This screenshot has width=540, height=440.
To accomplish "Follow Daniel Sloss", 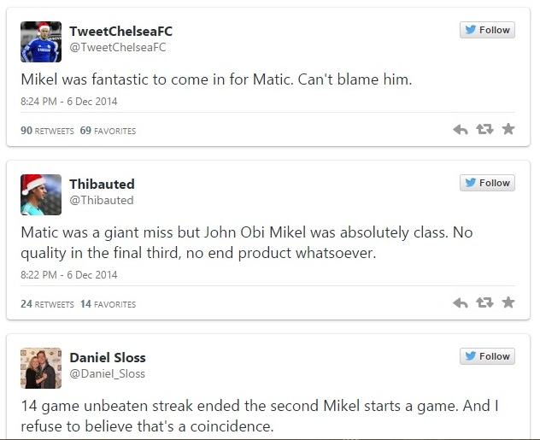I will pos(487,356).
